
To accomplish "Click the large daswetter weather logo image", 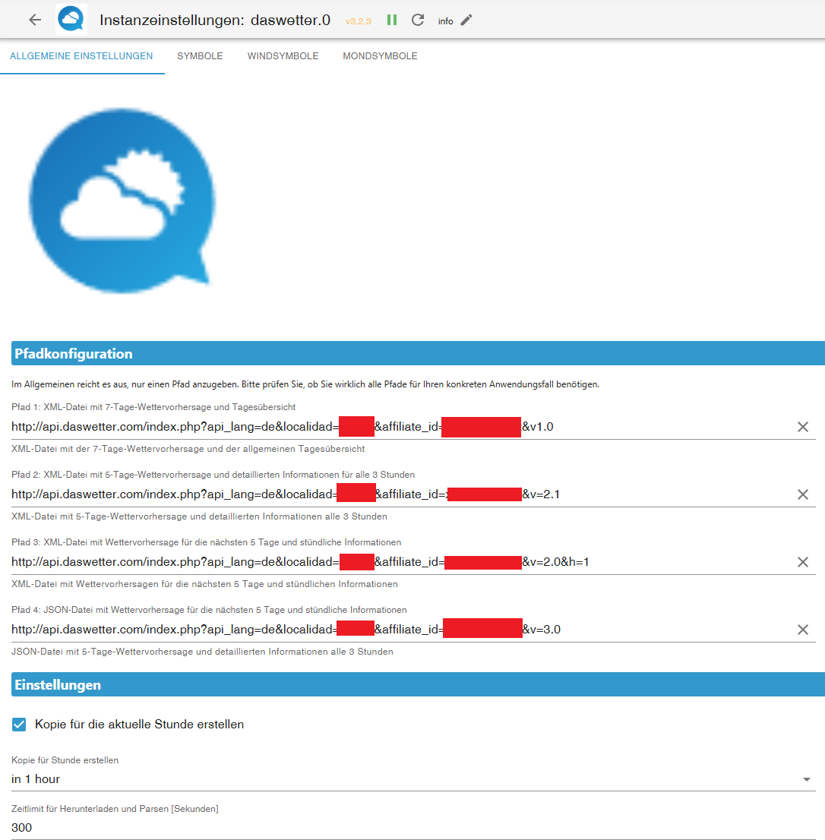I will click(122, 201).
